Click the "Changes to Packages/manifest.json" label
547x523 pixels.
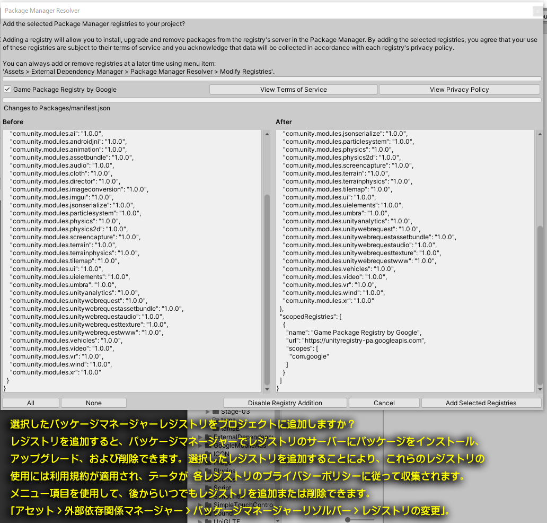click(x=57, y=108)
